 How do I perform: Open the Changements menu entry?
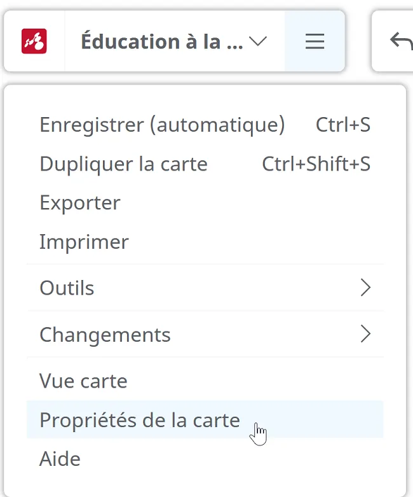pos(205,334)
